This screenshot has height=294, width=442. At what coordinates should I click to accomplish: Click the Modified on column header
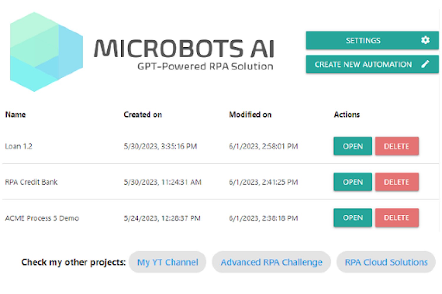point(250,114)
